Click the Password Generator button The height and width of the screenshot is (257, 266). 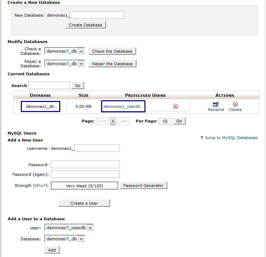coord(143,186)
